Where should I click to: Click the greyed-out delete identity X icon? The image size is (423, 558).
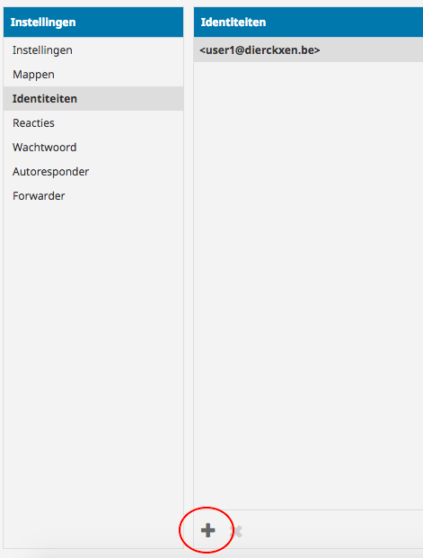236,531
